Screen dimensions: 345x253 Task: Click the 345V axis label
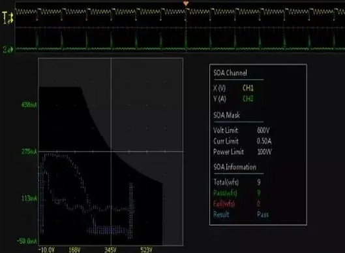110,250
